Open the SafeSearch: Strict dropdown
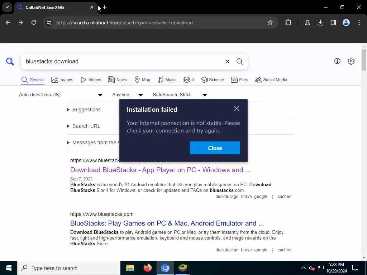Screen dimensions: 367x275 coord(180,95)
